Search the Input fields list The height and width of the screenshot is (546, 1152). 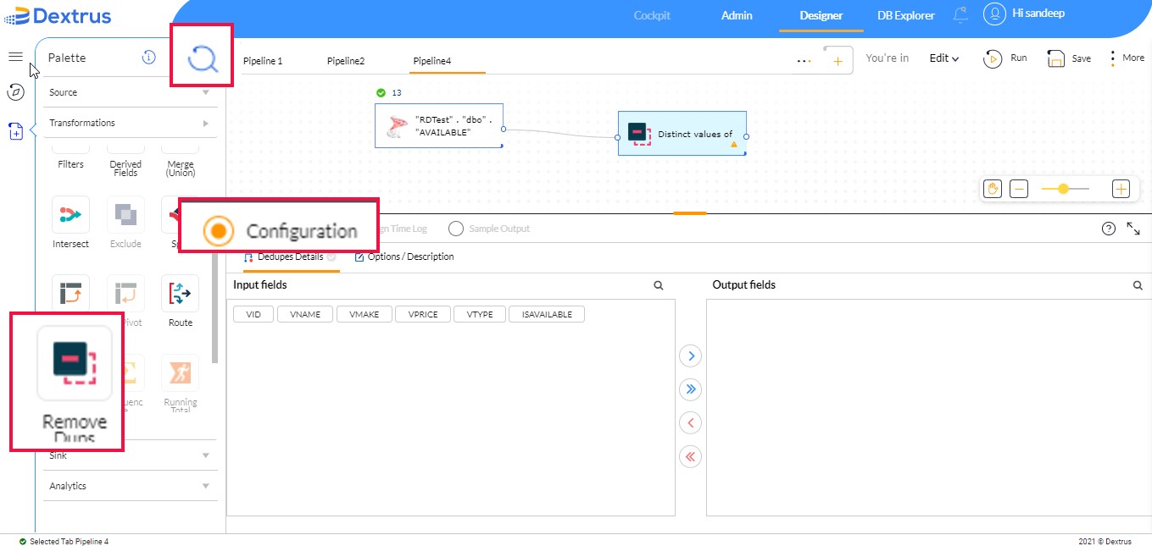659,285
